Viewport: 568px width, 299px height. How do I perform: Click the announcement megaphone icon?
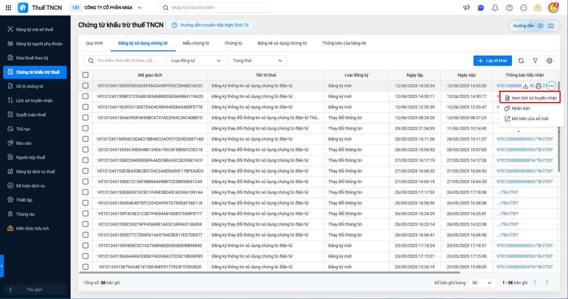(x=466, y=8)
